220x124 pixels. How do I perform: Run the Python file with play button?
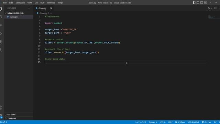point(209,8)
